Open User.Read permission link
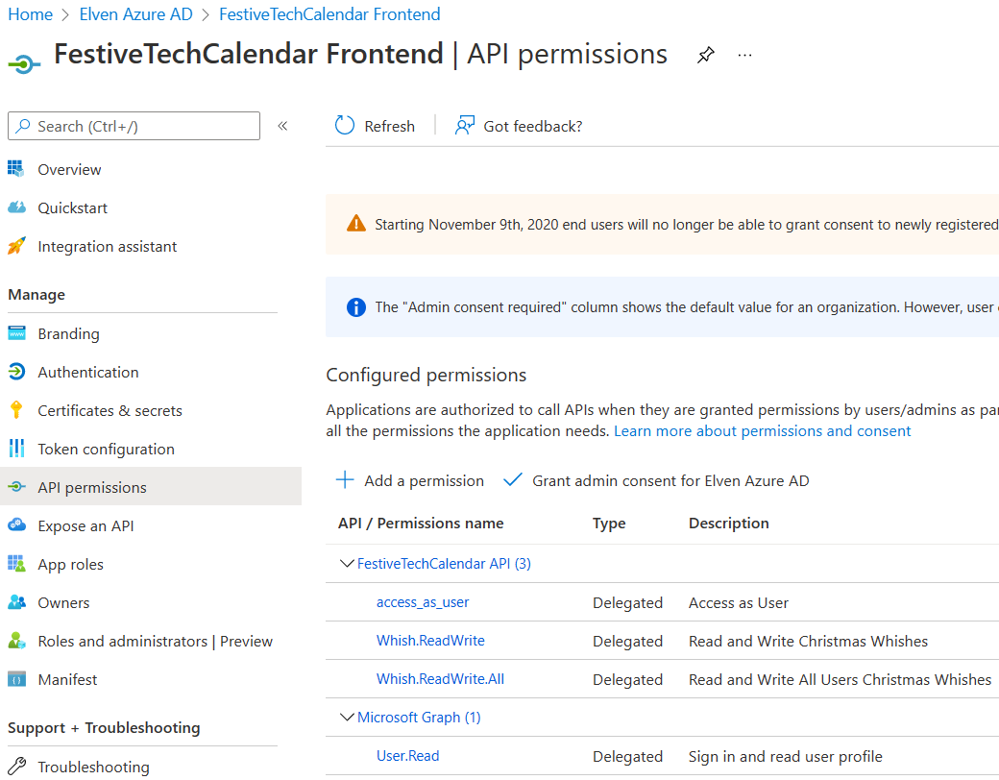 (407, 756)
